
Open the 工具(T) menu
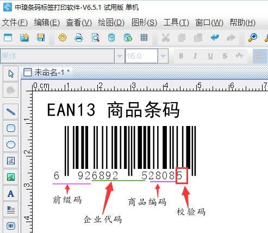point(176,23)
